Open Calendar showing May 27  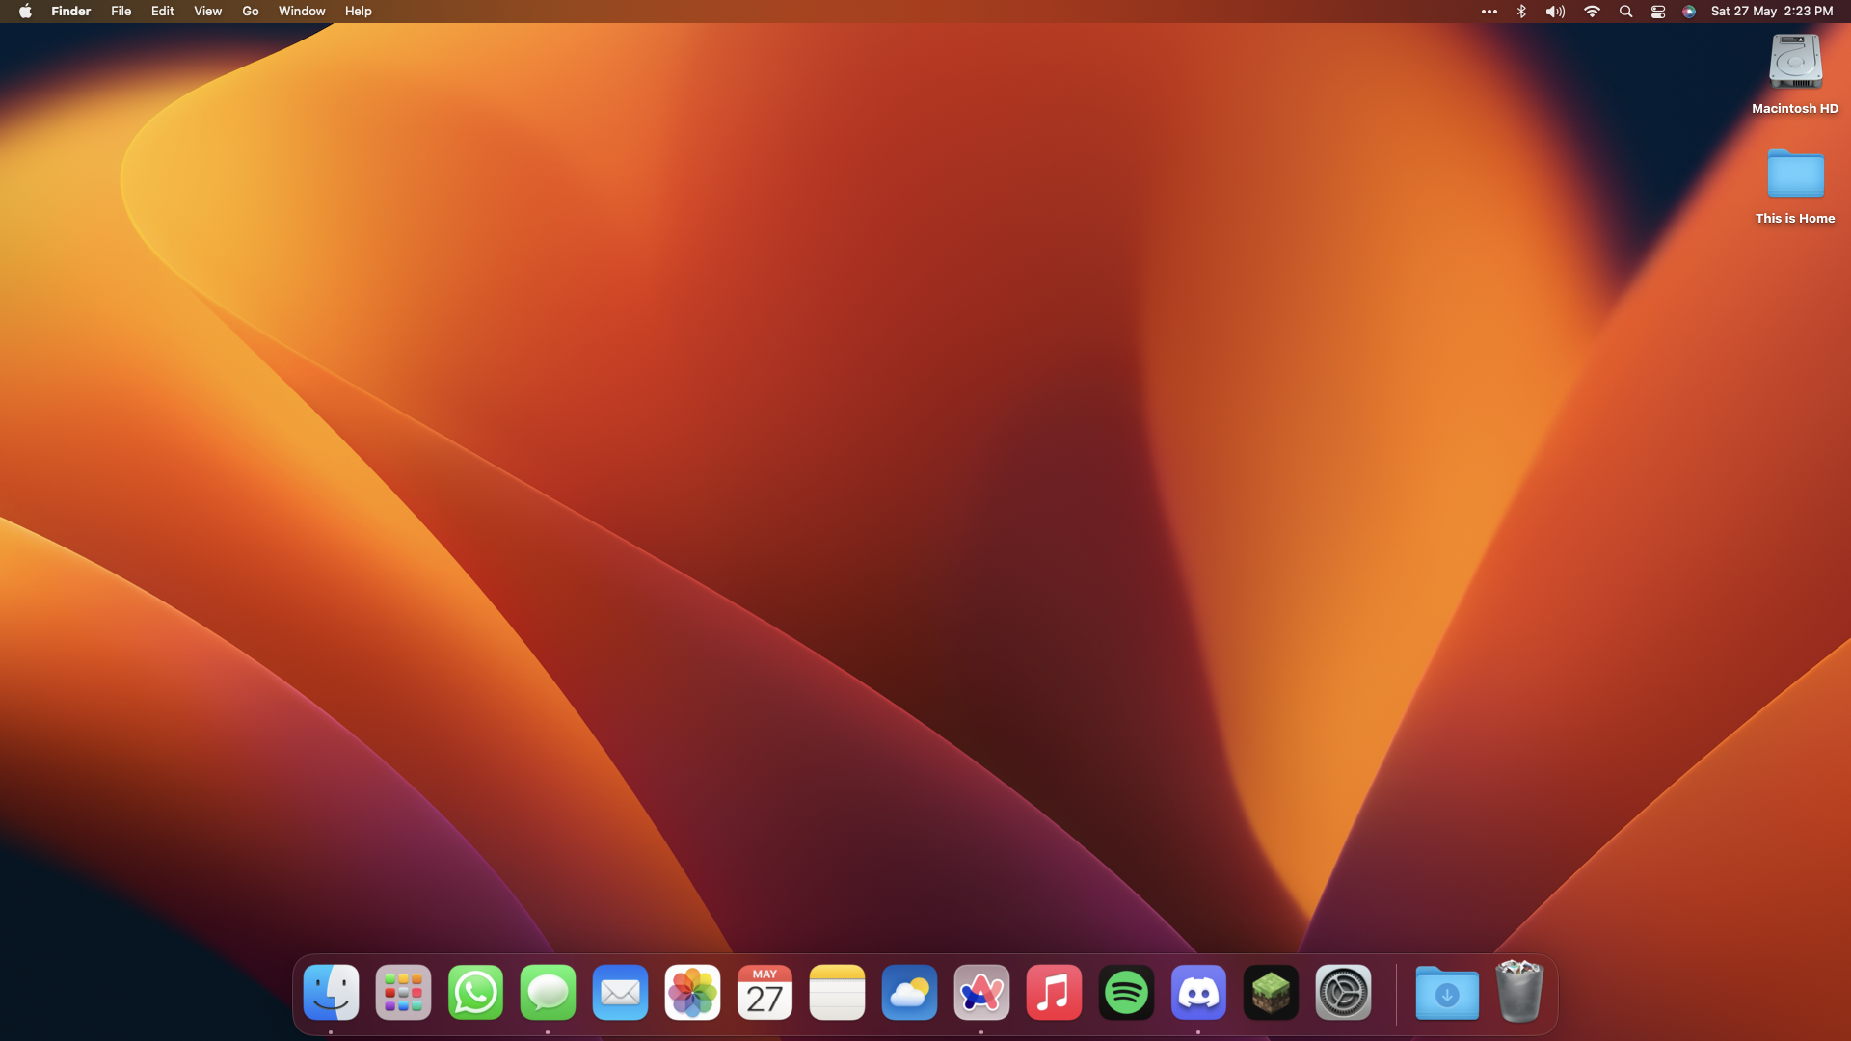click(x=765, y=992)
